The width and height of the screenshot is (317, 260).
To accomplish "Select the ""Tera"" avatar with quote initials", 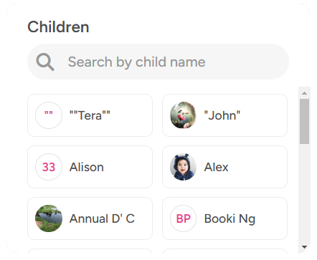I will point(49,115).
